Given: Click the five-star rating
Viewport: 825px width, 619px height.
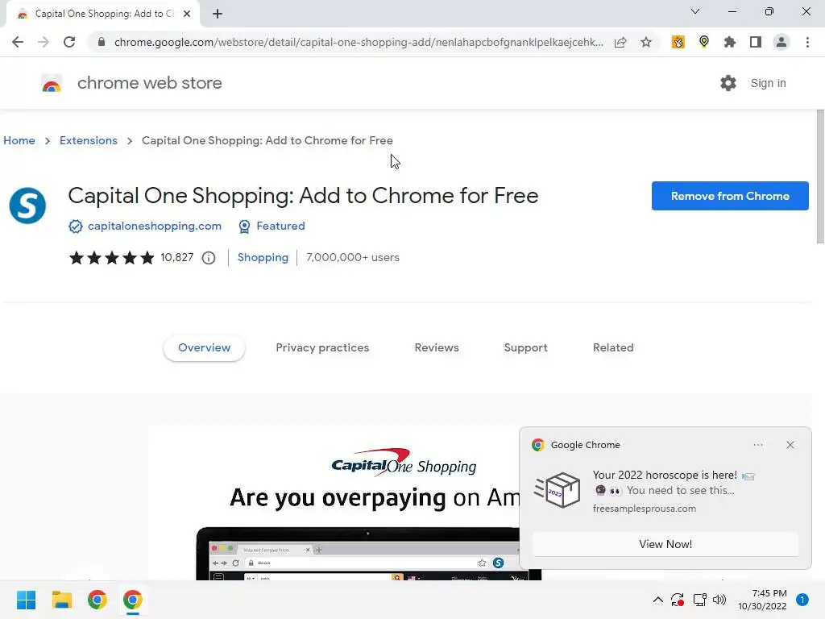Looking at the screenshot, I should [x=111, y=257].
